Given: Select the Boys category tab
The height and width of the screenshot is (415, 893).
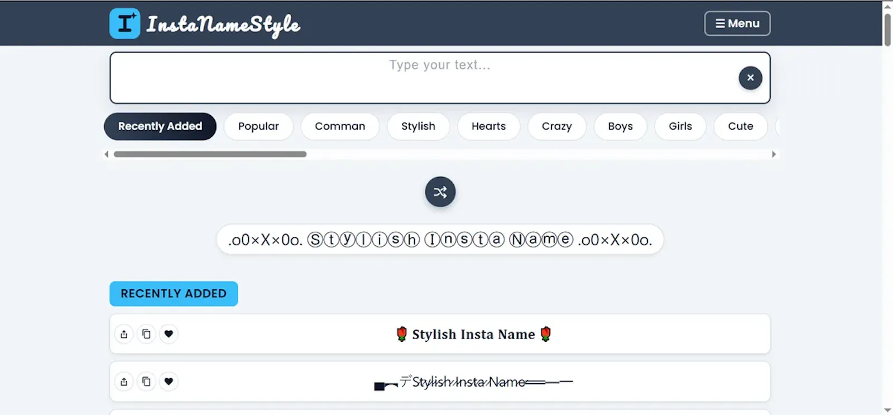Looking at the screenshot, I should 620,126.
